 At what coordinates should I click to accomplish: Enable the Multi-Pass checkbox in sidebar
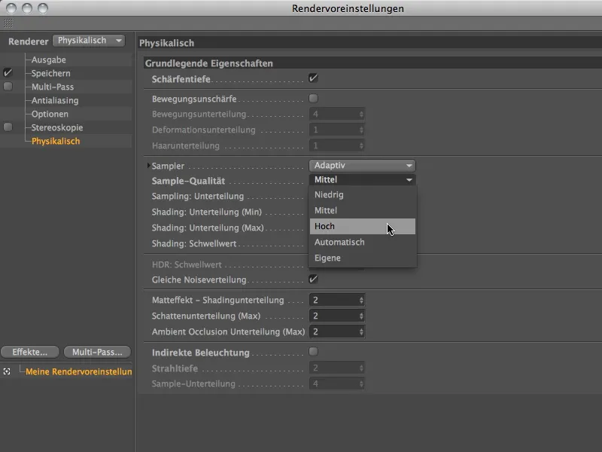[8, 87]
